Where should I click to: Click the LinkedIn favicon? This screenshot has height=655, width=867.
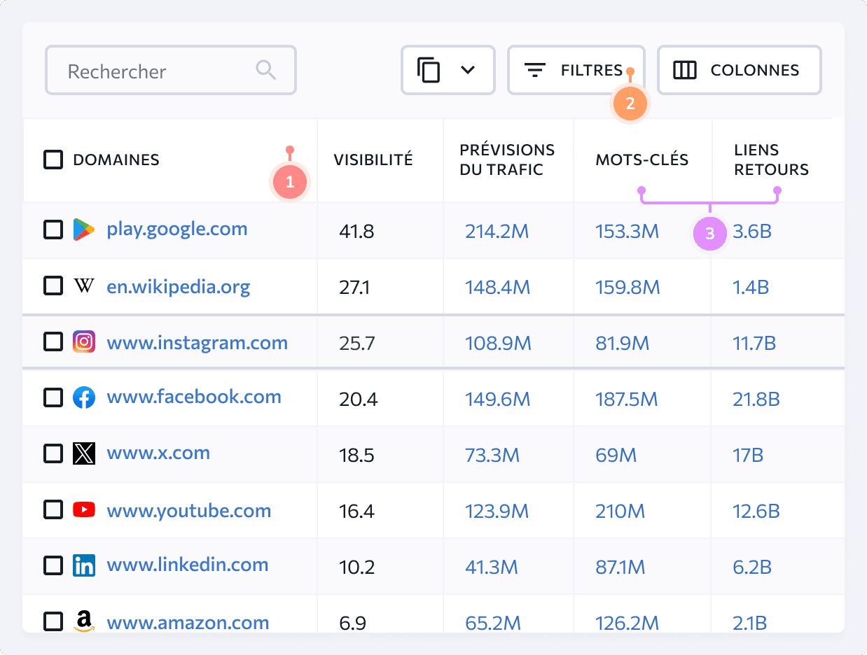[x=83, y=565]
